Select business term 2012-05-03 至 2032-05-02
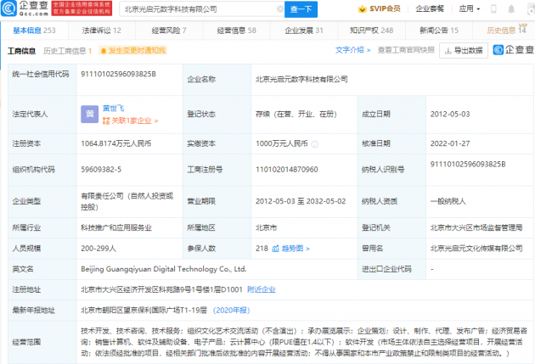Image resolution: width=535 pixels, height=364 pixels. 301,201
